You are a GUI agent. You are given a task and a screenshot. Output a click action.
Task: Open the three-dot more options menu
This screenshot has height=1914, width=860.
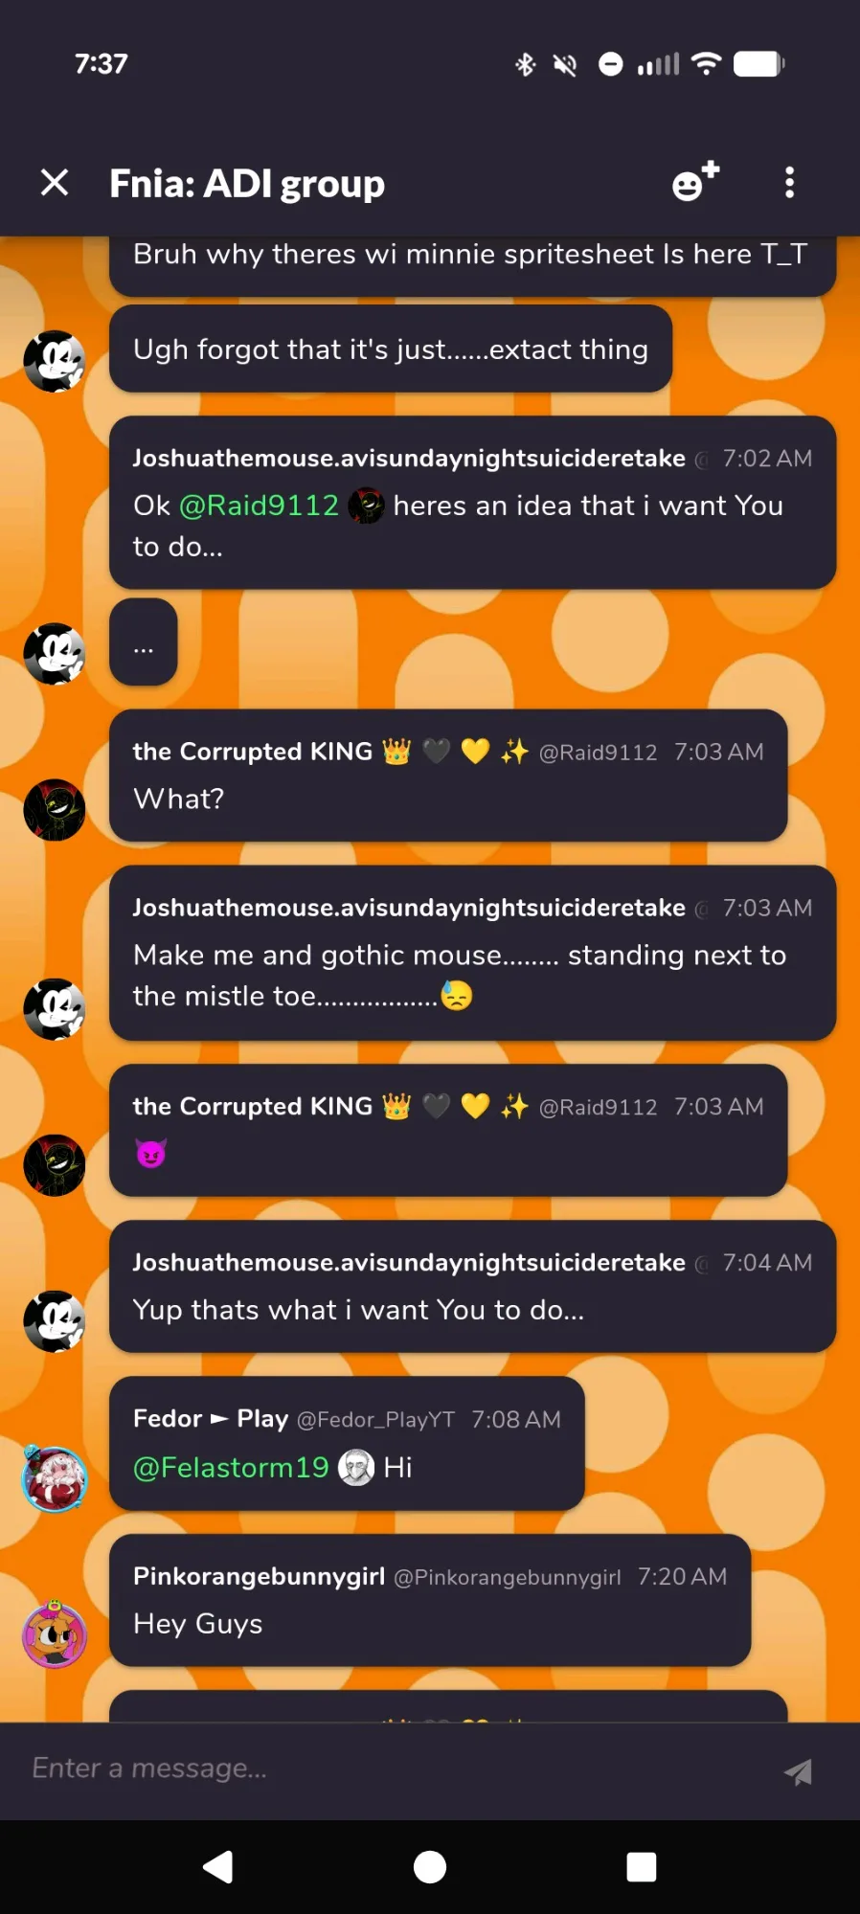coord(789,182)
